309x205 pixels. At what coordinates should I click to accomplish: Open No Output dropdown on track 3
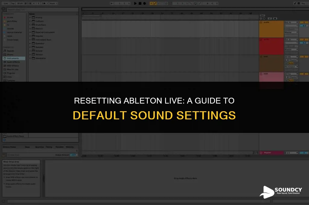pyautogui.click(x=291, y=67)
